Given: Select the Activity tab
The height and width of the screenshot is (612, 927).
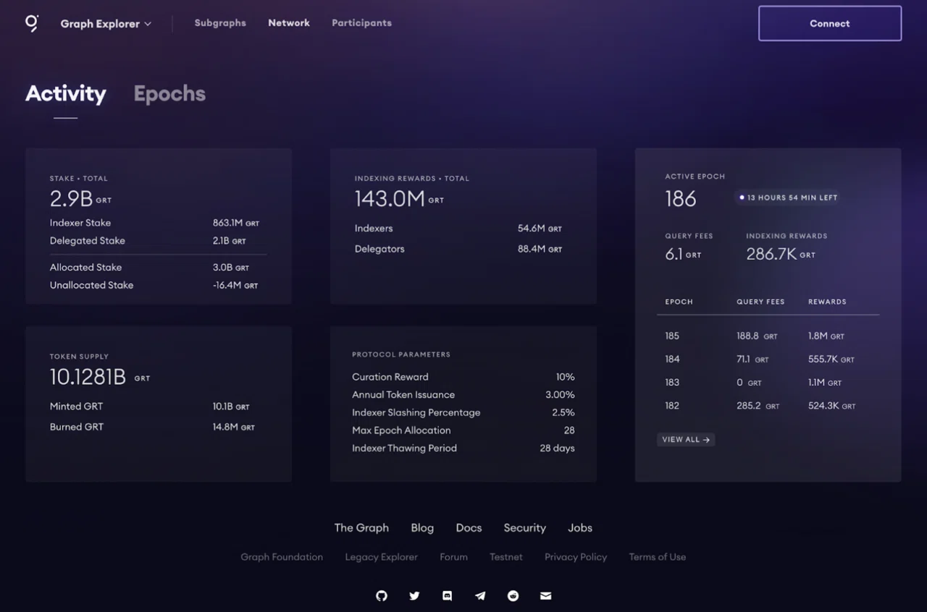Looking at the screenshot, I should pyautogui.click(x=66, y=94).
